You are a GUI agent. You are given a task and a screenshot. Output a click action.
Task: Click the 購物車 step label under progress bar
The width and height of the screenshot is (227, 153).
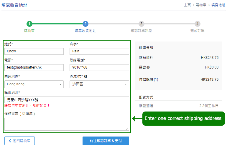tap(29, 31)
